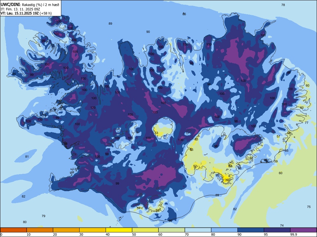The width and height of the screenshot is (317, 237).
Task: Click the 40–50 bright yellow legend swatch
Action: (119, 230)
